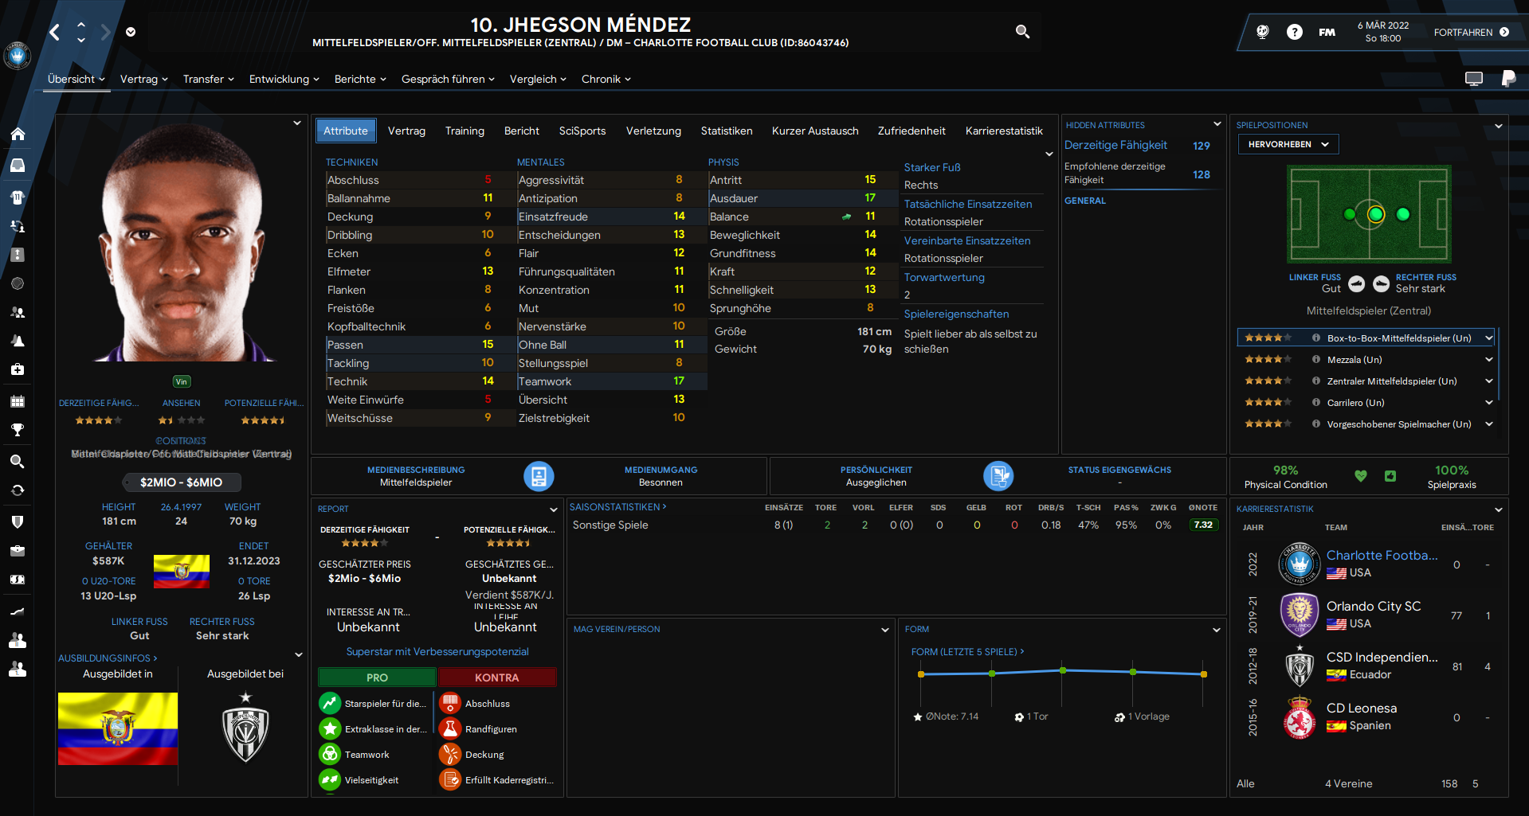Open the Scouting magnifier icon in sidebar
This screenshot has width=1529, height=816.
coord(18,462)
